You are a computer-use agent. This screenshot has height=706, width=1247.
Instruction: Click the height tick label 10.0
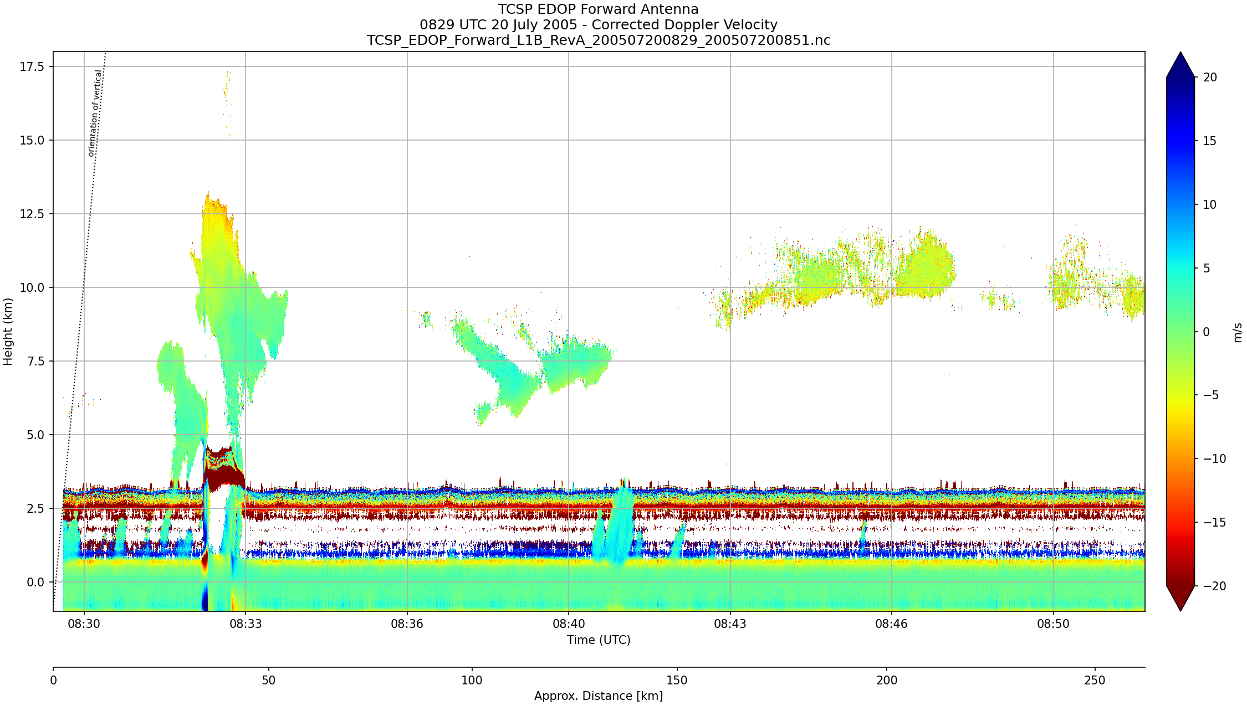click(32, 288)
